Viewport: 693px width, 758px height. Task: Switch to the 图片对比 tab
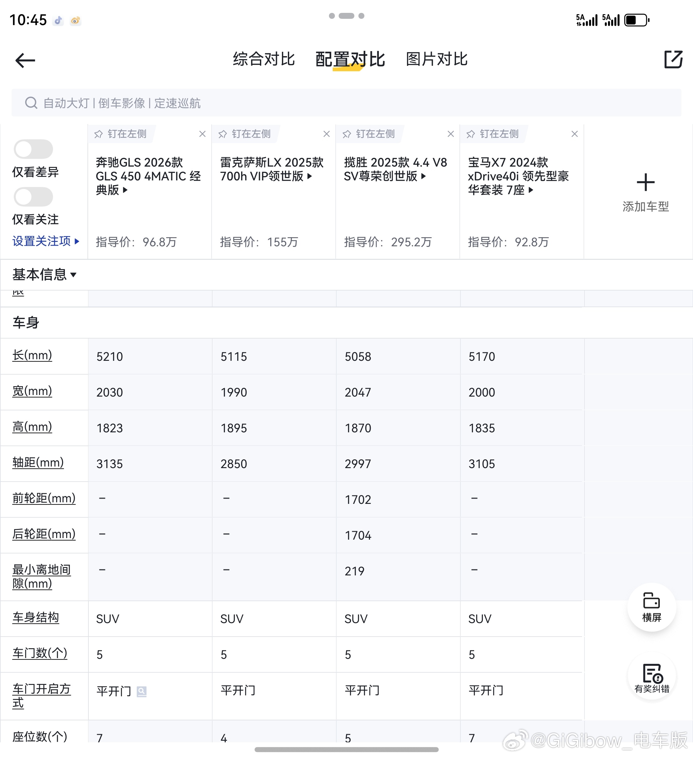tap(436, 59)
